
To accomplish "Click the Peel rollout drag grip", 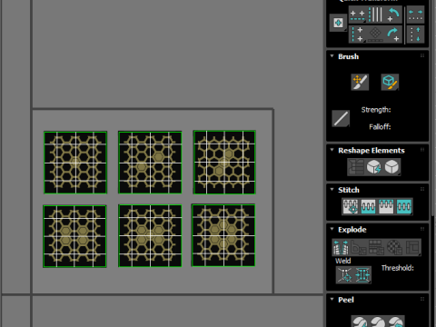I will pos(422,299).
